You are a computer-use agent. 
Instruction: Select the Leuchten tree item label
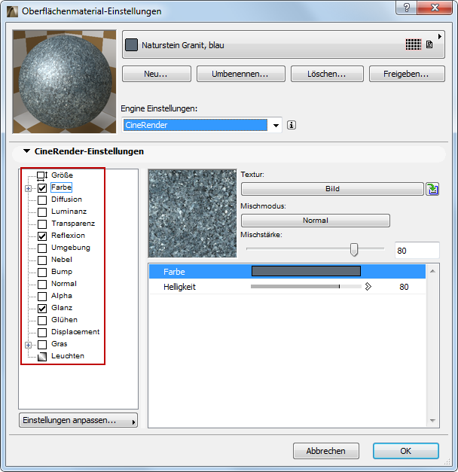click(x=68, y=356)
